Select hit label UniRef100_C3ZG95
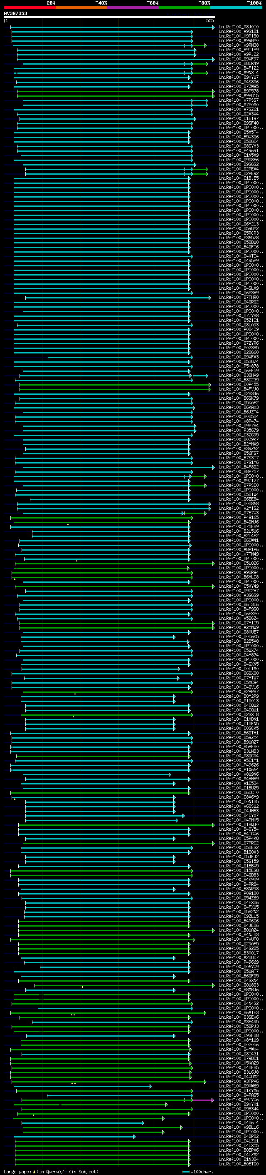 239,435
